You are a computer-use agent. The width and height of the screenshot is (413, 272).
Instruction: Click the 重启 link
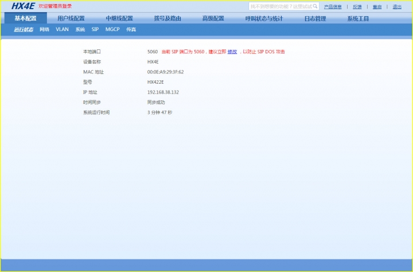tap(377, 7)
